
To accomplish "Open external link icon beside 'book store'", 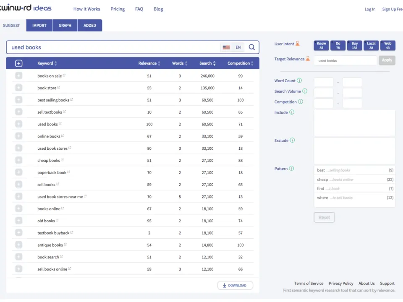I will [x=59, y=87].
